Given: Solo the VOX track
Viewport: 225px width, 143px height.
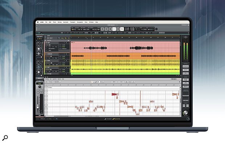Looking at the screenshot, I should [x=64, y=43].
